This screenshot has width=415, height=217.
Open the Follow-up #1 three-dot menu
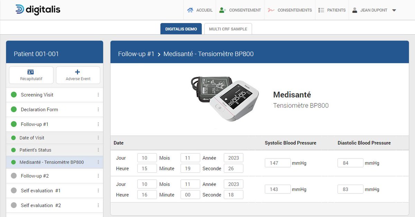tap(98, 124)
